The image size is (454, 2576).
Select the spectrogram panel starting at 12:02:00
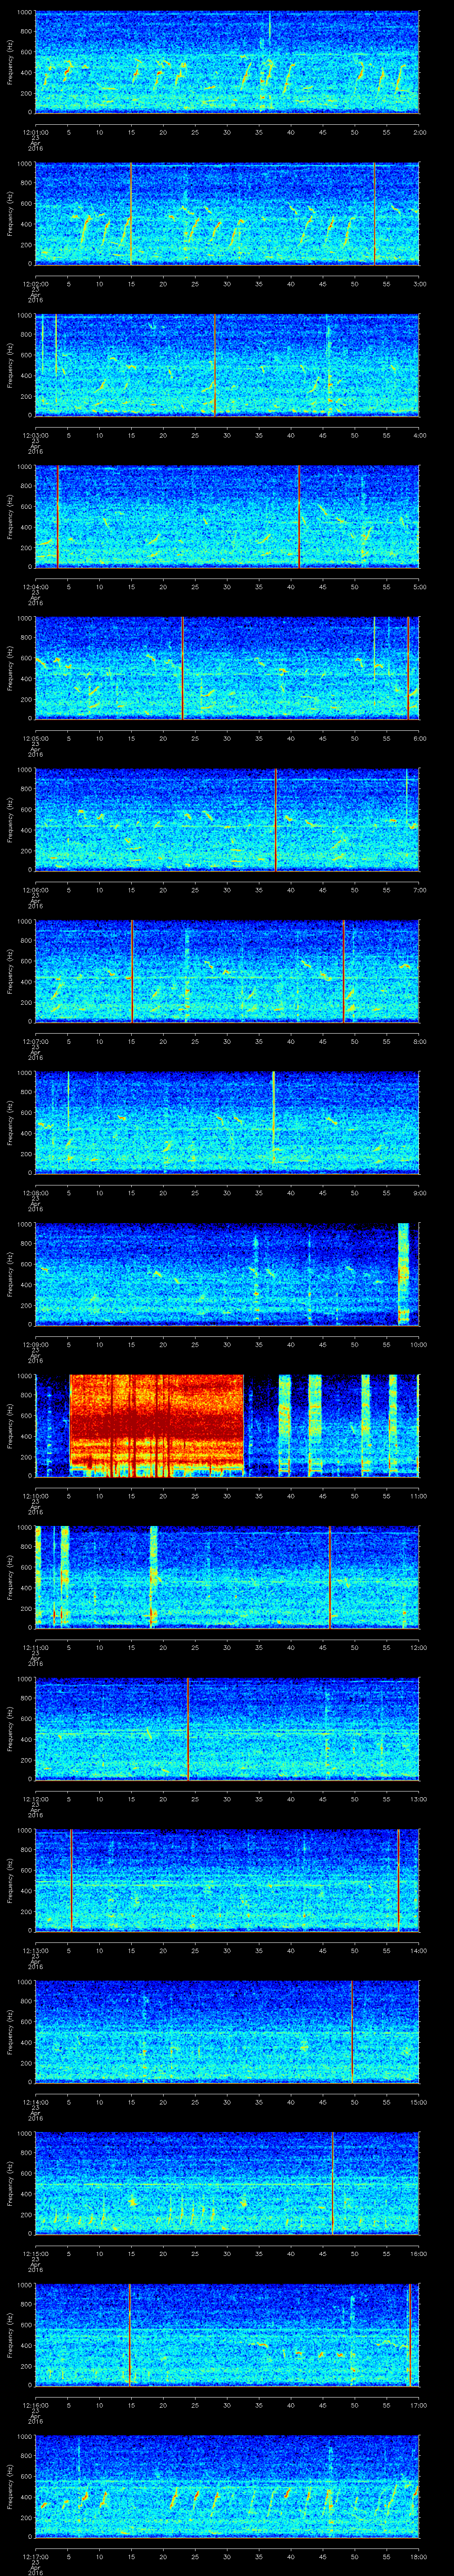pyautogui.click(x=227, y=214)
